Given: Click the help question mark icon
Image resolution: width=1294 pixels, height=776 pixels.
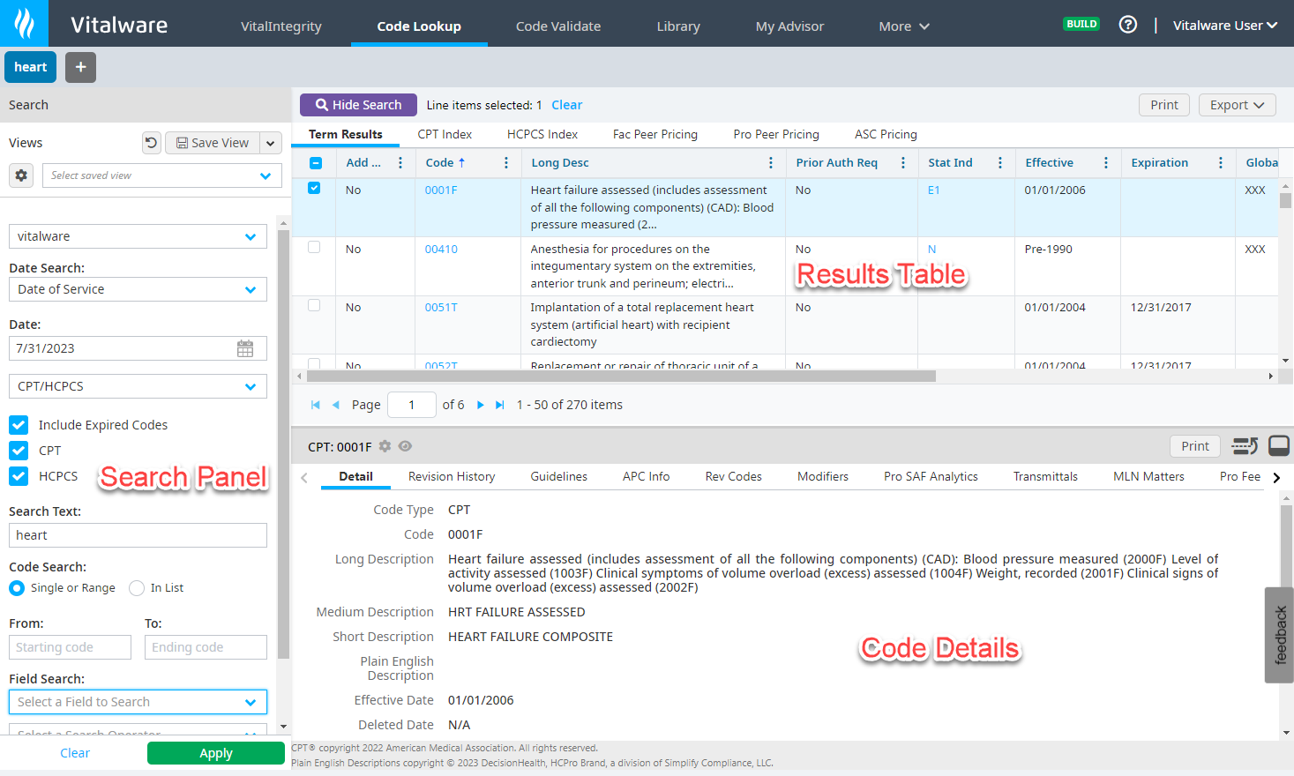Looking at the screenshot, I should 1127,25.
